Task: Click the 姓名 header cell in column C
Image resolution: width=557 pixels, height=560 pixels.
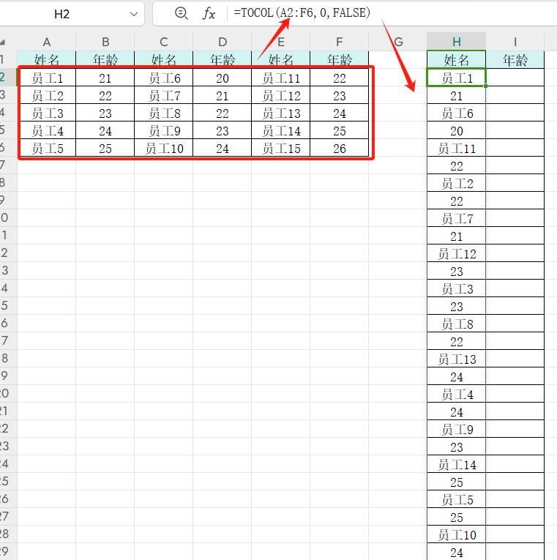Action: click(x=163, y=59)
